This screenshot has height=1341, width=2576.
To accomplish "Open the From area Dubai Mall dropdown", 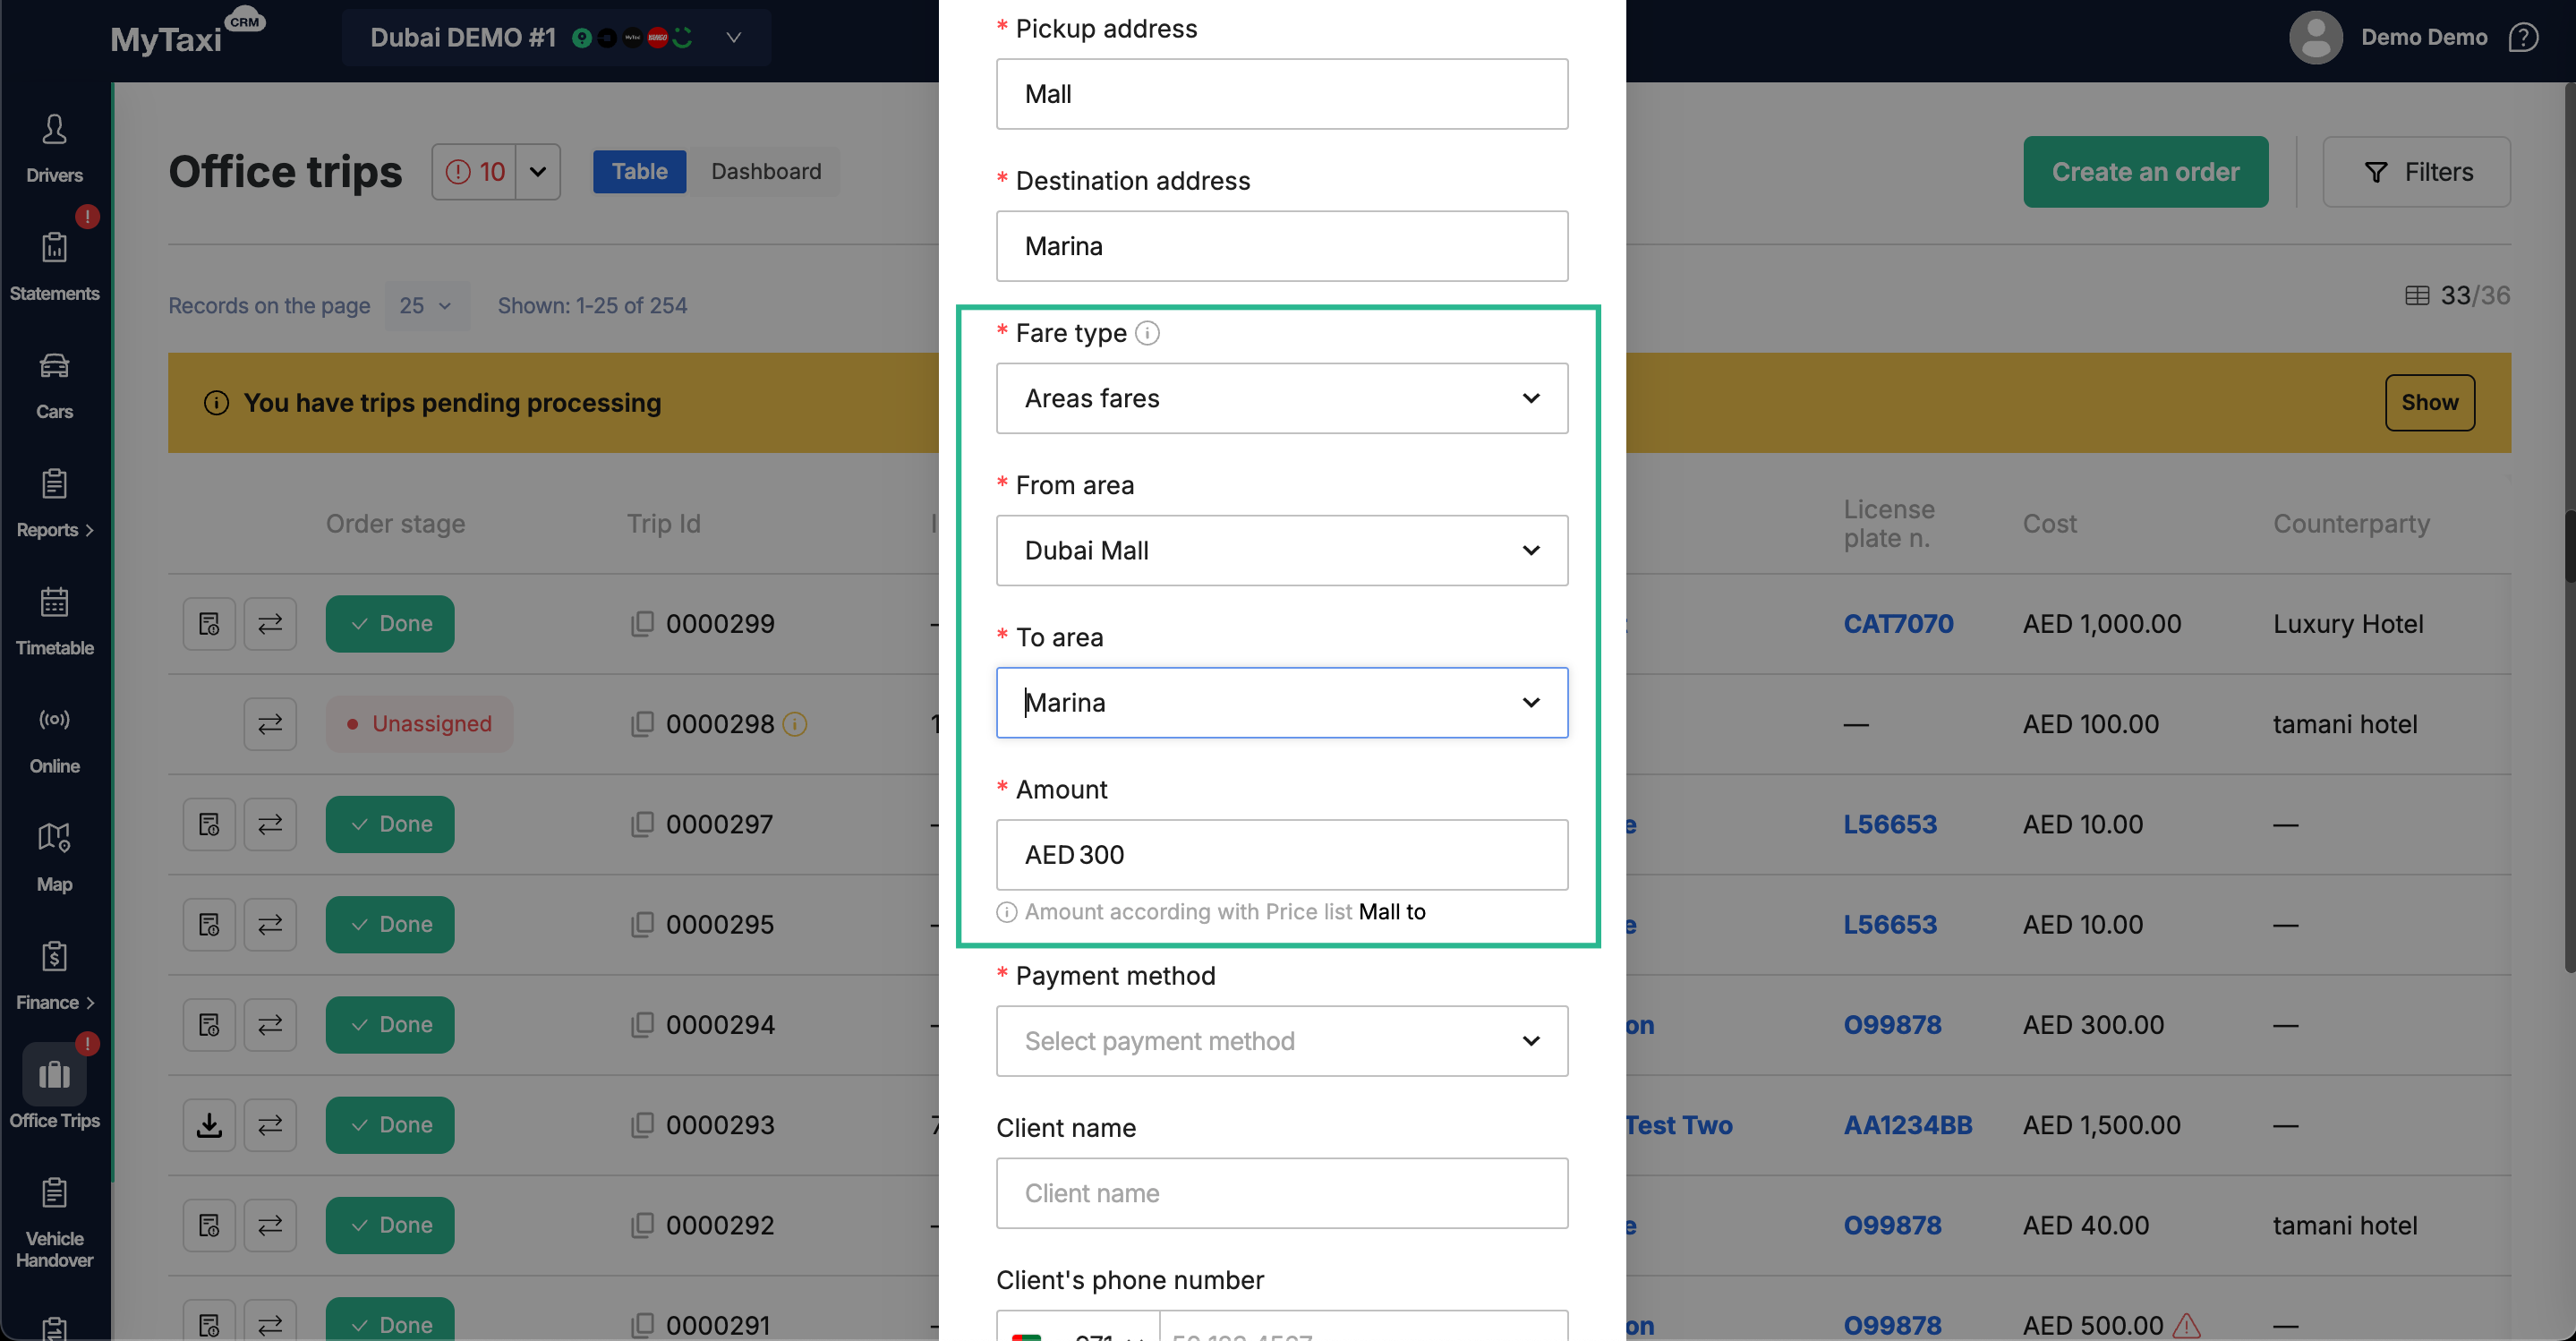I will 1281,550.
